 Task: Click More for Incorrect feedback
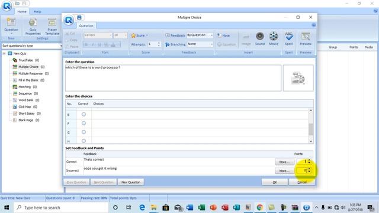point(284,171)
